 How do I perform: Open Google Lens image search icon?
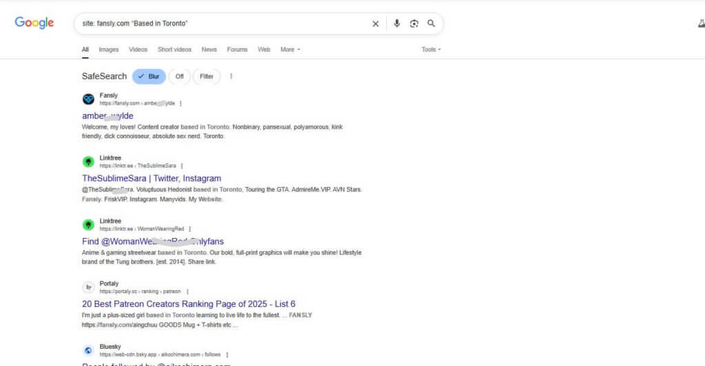point(414,23)
